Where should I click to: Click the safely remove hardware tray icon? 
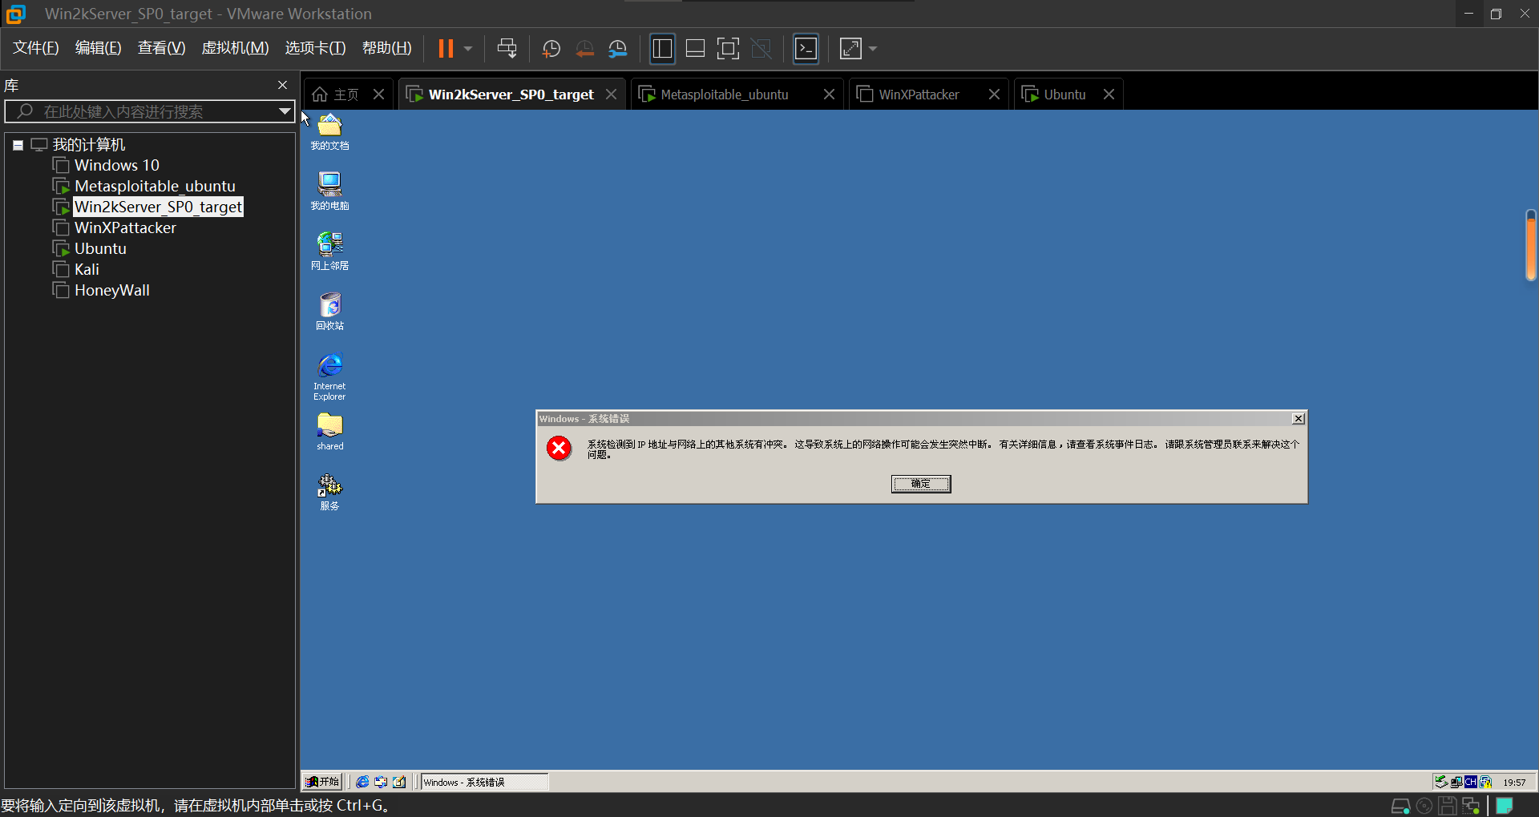click(x=1441, y=782)
